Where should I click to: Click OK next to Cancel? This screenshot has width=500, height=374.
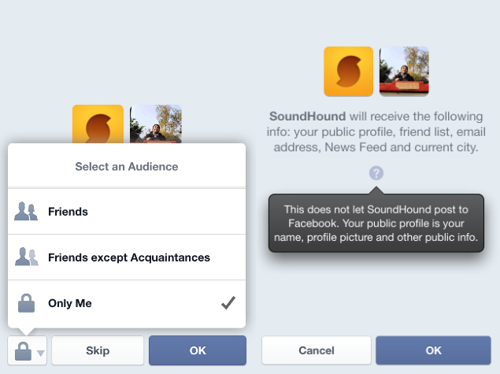(433, 350)
